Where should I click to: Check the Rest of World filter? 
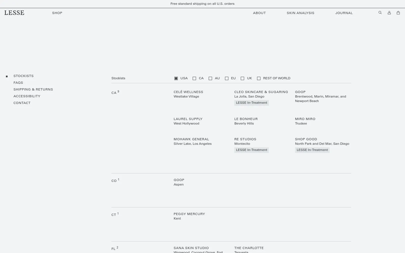259,78
